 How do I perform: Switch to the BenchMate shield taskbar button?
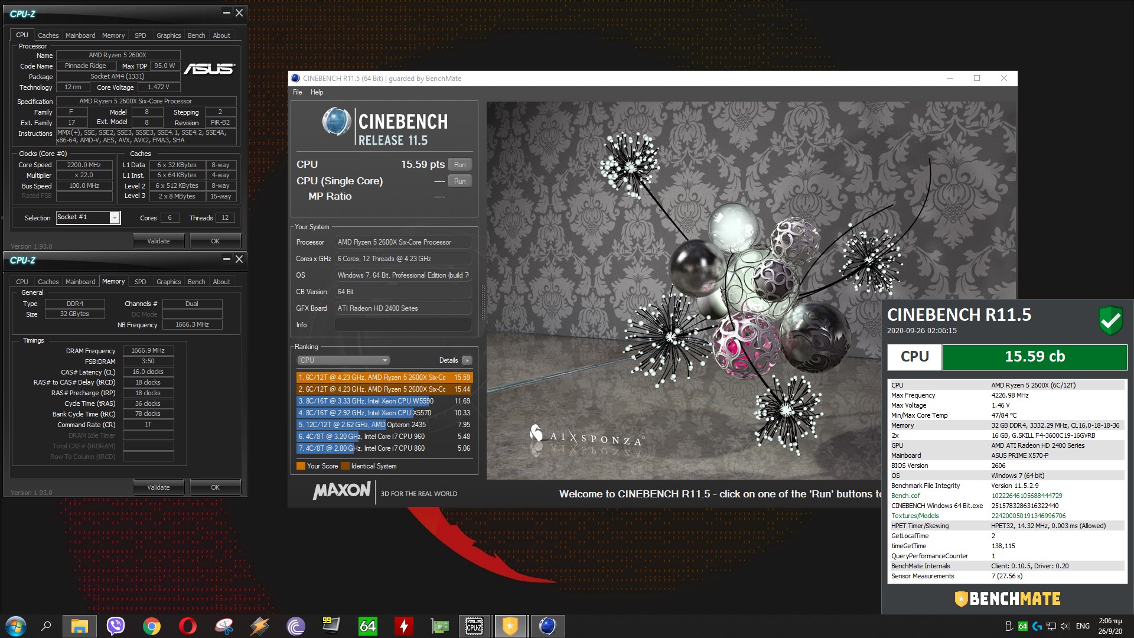511,626
